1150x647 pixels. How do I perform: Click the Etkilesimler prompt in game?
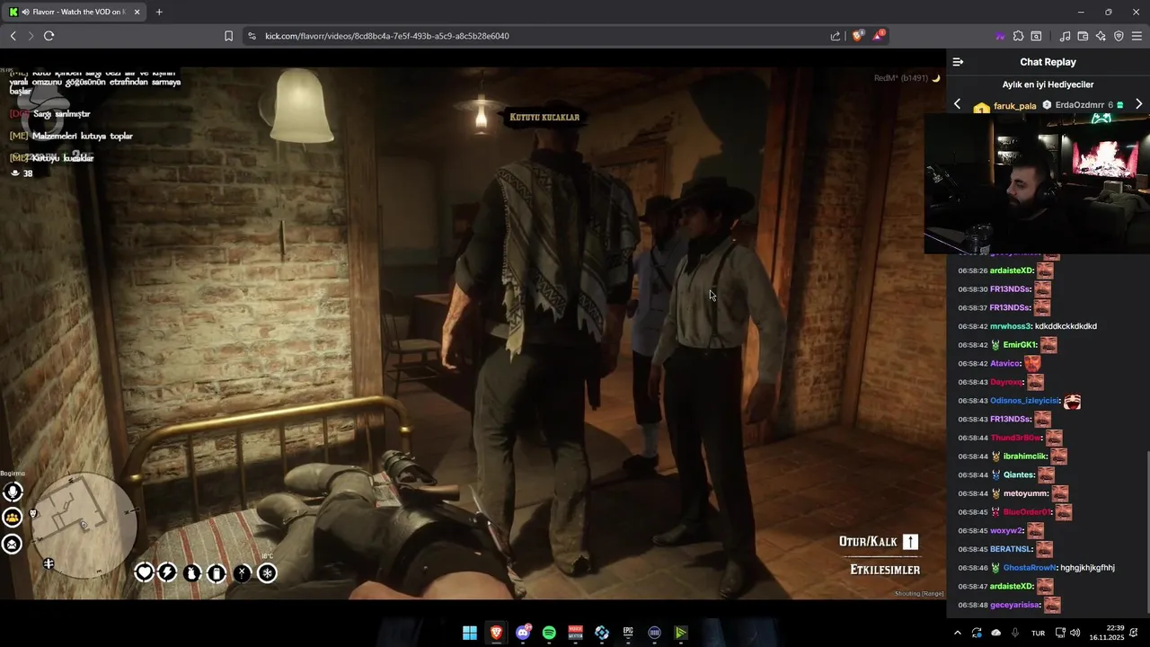click(885, 570)
